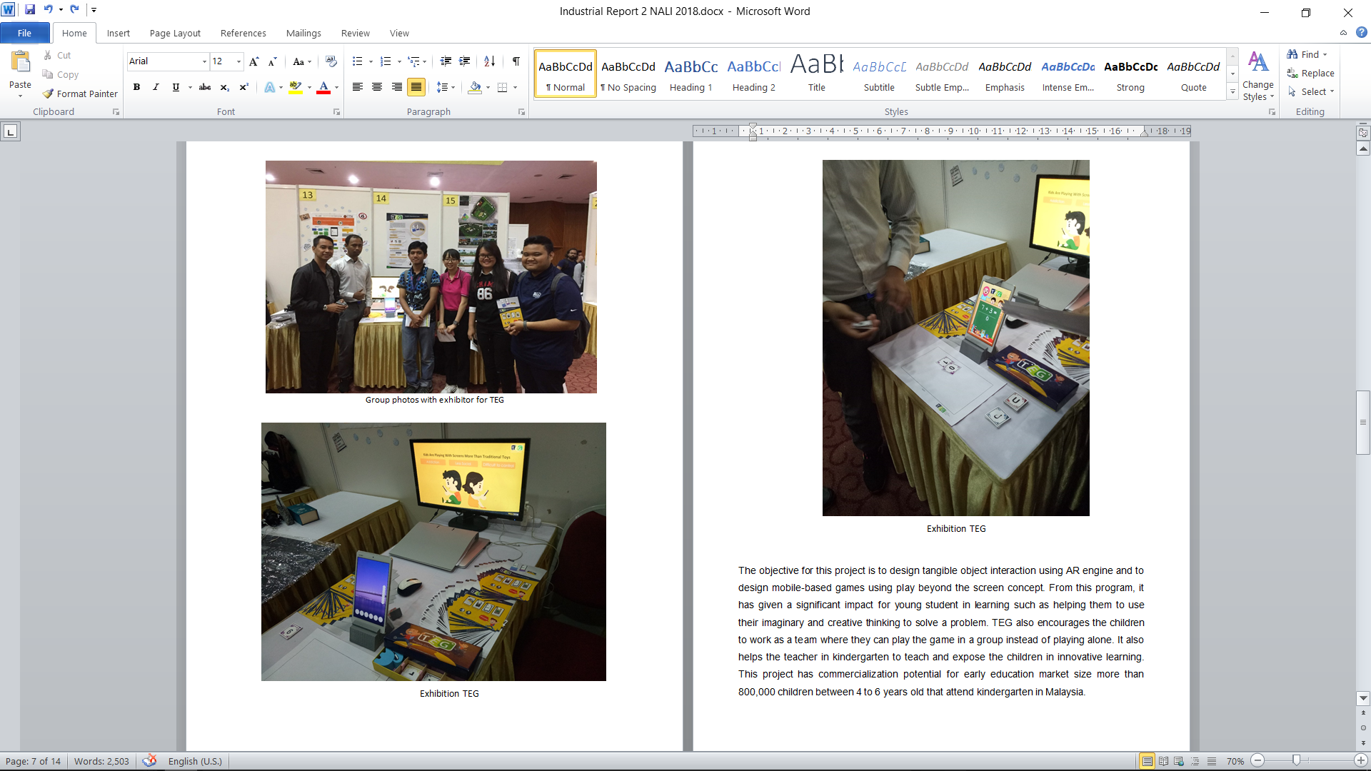Click the Grow Font icon
The width and height of the screenshot is (1371, 771).
pyautogui.click(x=253, y=61)
